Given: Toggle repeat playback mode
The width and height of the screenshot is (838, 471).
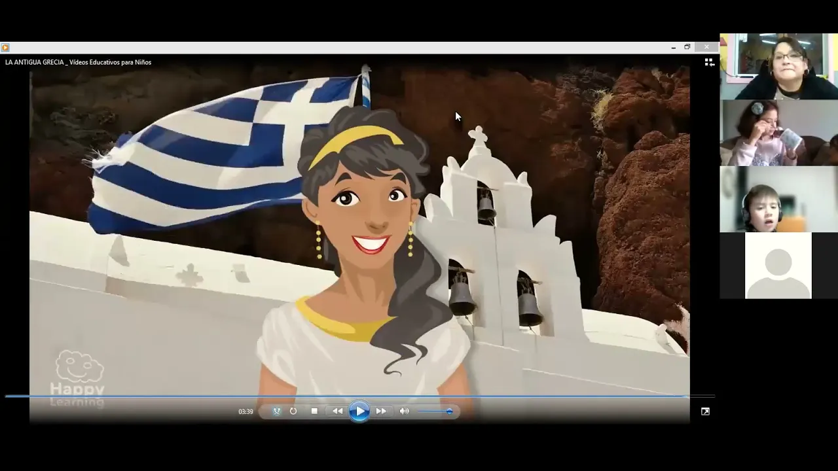Looking at the screenshot, I should [293, 411].
